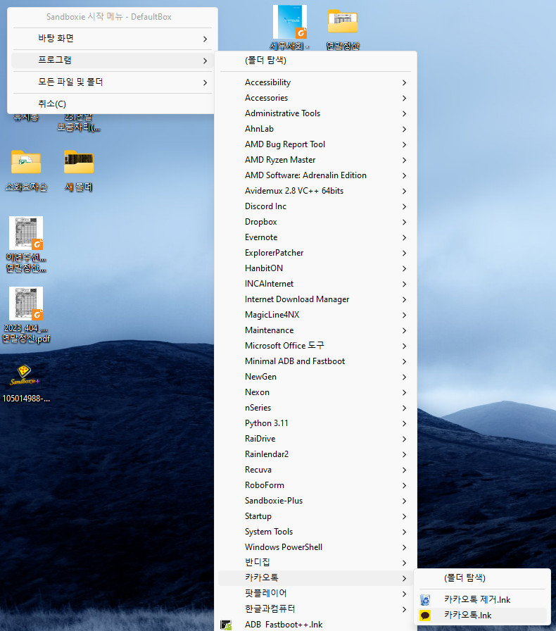Viewport: 556px width, 631px height.
Task: Open 모든 파일 및 폴더 submenu
Action: coord(113,82)
